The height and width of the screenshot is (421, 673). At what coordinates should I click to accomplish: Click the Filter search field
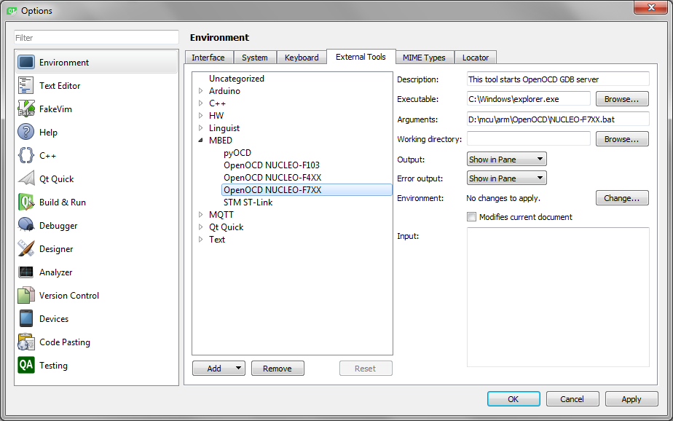pos(95,37)
